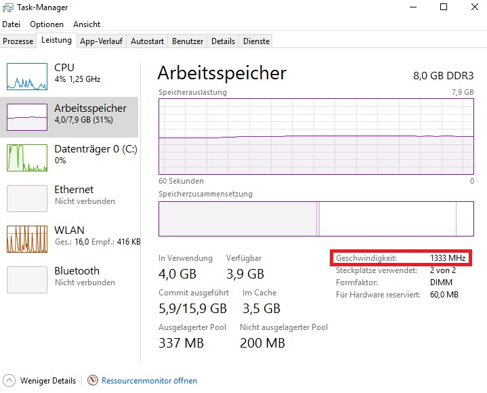Open the Ansicht menu
The width and height of the screenshot is (487, 393).
(x=87, y=24)
